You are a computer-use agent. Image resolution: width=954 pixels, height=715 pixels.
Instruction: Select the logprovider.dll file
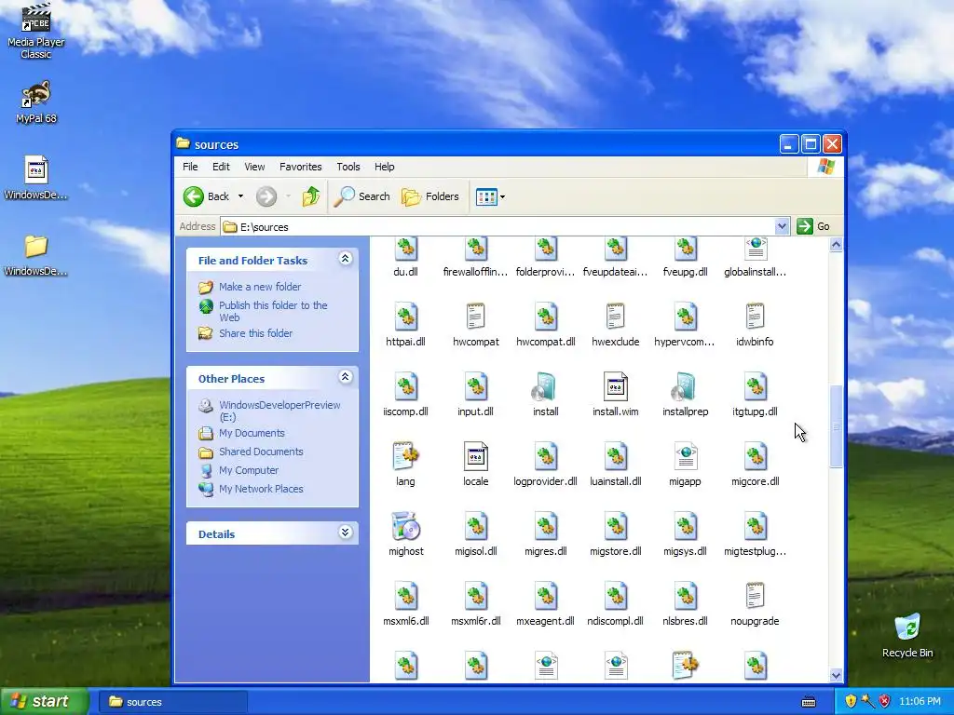[546, 465]
